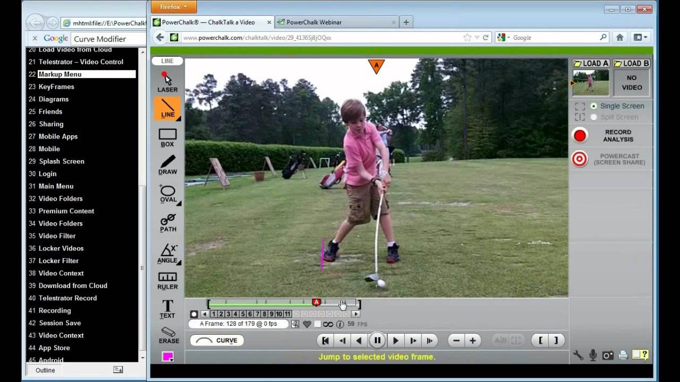Click the printer icon
This screenshot has width=680, height=382.
(x=623, y=355)
